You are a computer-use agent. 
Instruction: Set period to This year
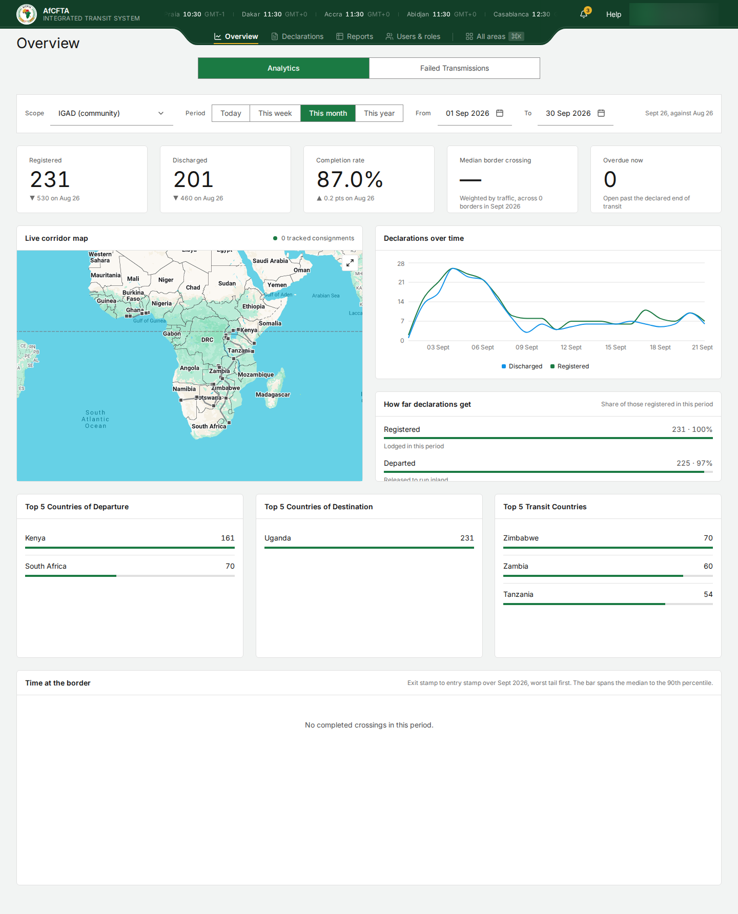(x=379, y=113)
